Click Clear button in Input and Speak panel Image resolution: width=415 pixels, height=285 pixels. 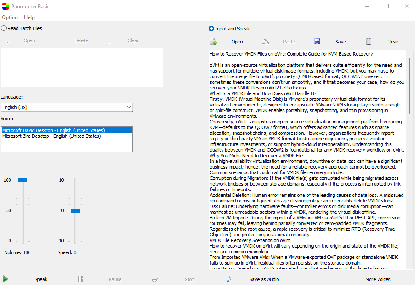392,42
